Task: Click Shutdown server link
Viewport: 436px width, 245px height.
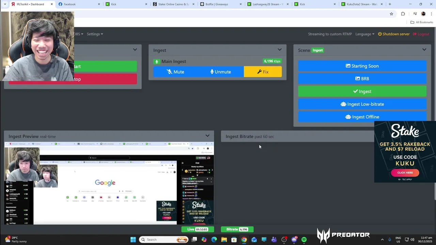Action: coord(394,34)
